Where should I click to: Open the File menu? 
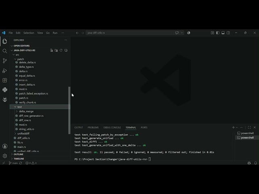(11, 33)
